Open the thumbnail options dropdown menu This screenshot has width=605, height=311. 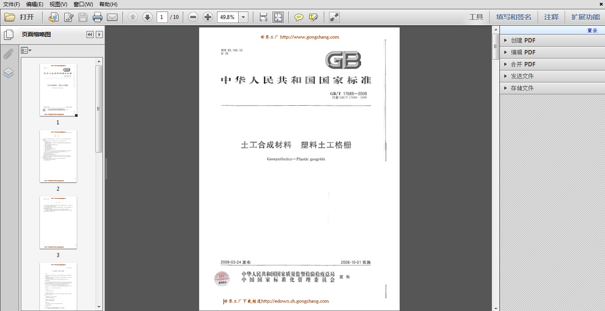pos(26,50)
